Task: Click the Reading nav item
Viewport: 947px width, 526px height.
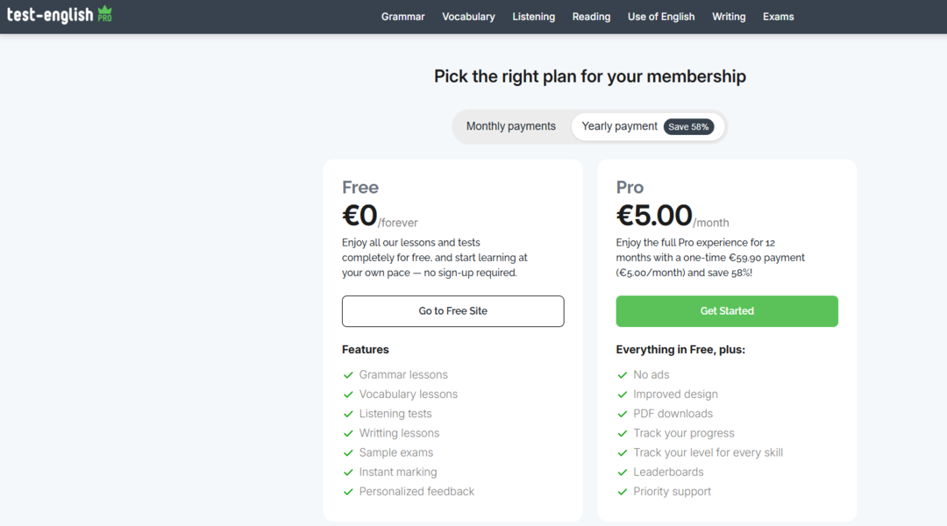Action: click(x=591, y=17)
